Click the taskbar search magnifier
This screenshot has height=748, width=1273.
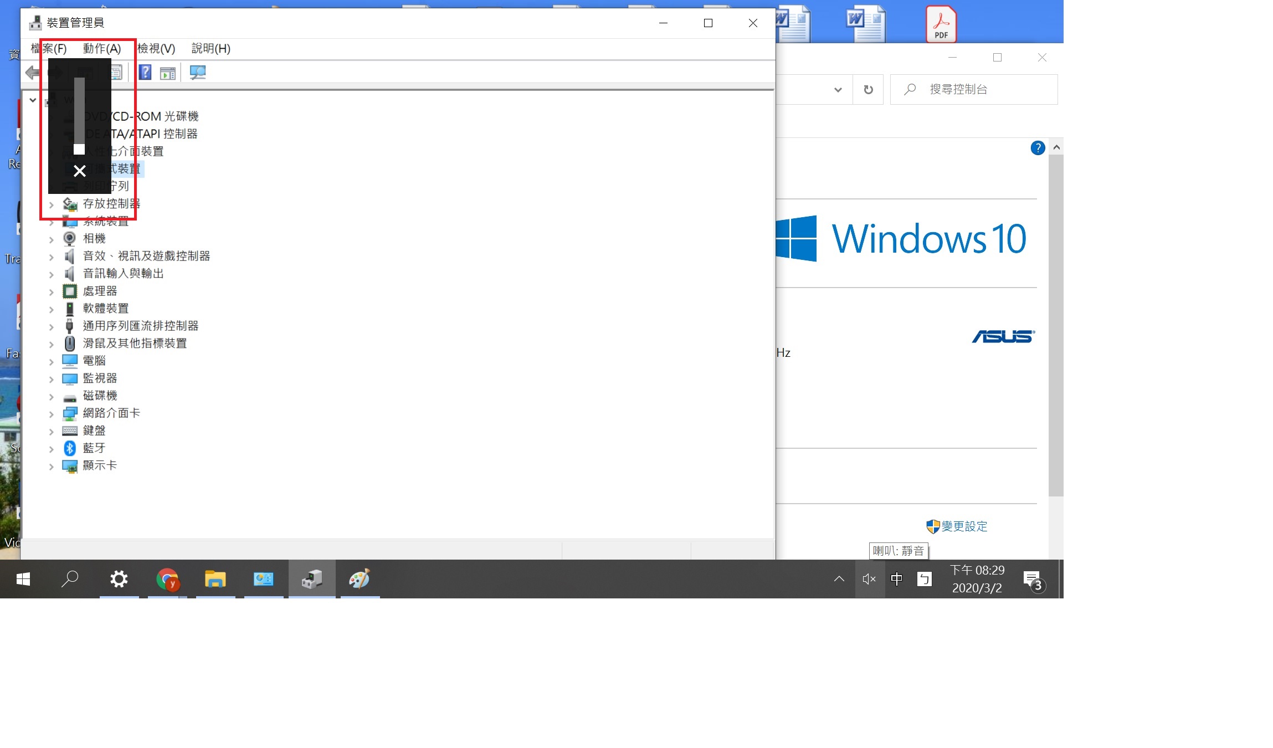point(70,580)
